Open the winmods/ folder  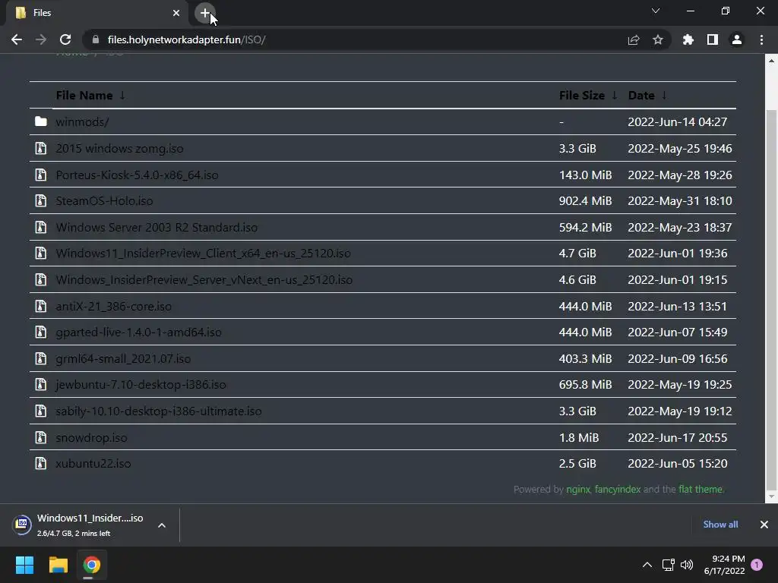click(82, 122)
